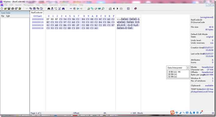The image size is (216, 117).
Task: Click the Character set value CP 936
Action: click(x=210, y=70)
